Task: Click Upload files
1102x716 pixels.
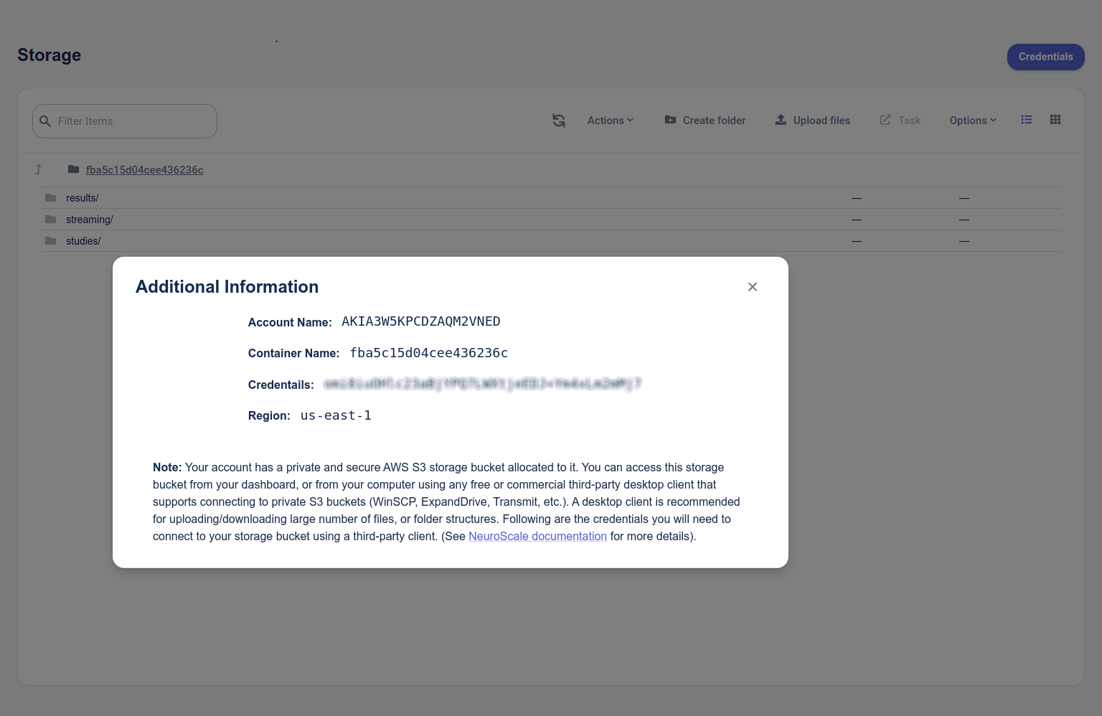Action: click(813, 121)
